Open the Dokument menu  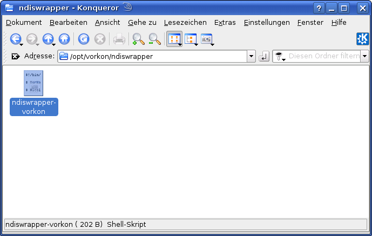coord(24,23)
